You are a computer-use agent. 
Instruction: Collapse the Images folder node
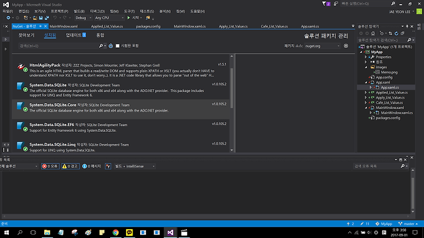tap(366, 67)
